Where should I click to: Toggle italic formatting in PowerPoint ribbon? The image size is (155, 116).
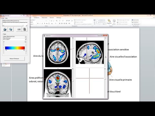pyautogui.click(x=40, y=24)
